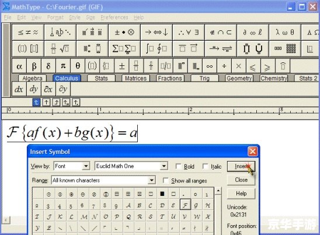
Task: Open the File menu
Action: [8, 17]
